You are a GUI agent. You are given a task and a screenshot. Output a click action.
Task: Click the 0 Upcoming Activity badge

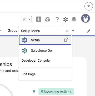[56, 92]
